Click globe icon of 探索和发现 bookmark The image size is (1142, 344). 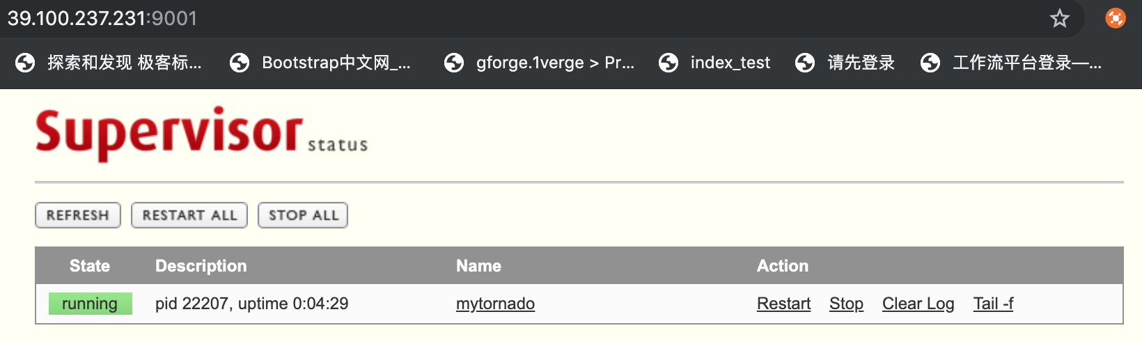[x=25, y=63]
